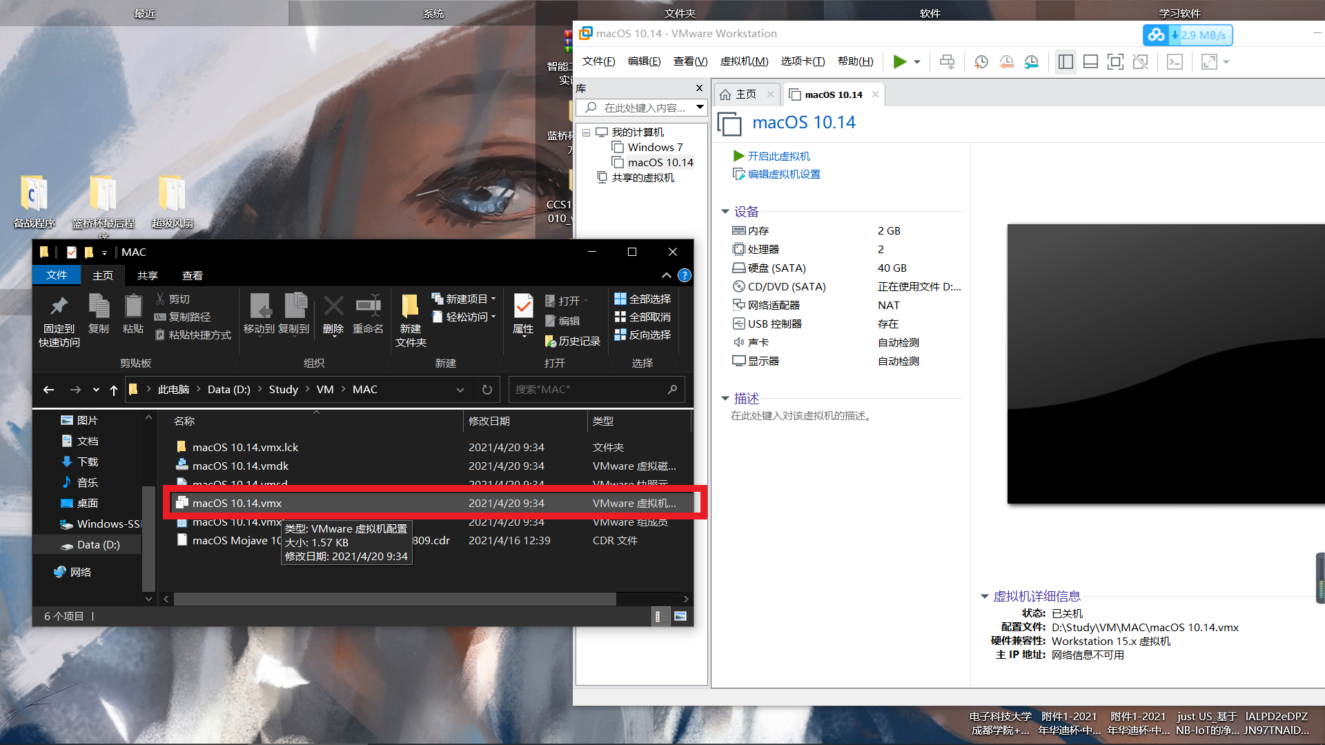Click the send Ctrl+Alt+Del toolbar icon
The width and height of the screenshot is (1325, 745).
coord(948,62)
